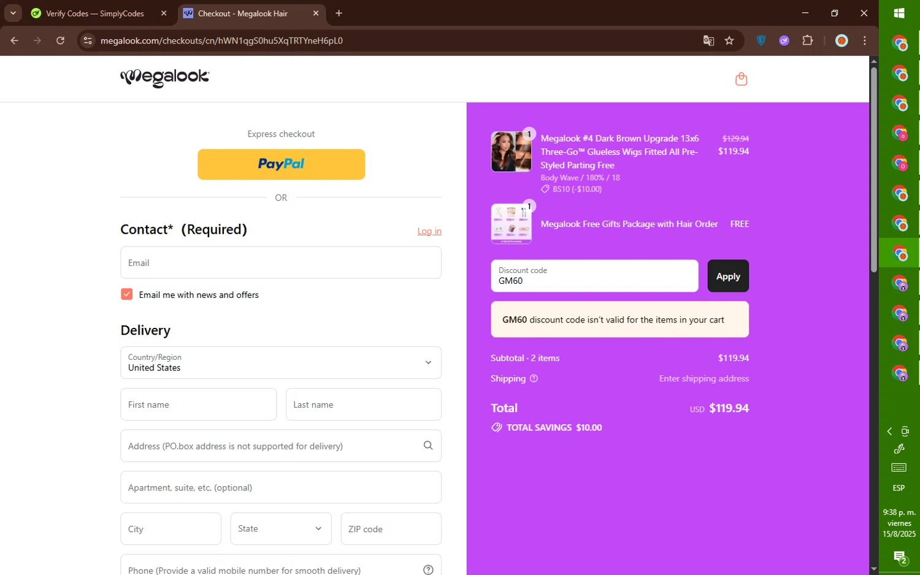Viewport: 920px width, 575px height.
Task: Open the State dropdown
Action: (281, 528)
